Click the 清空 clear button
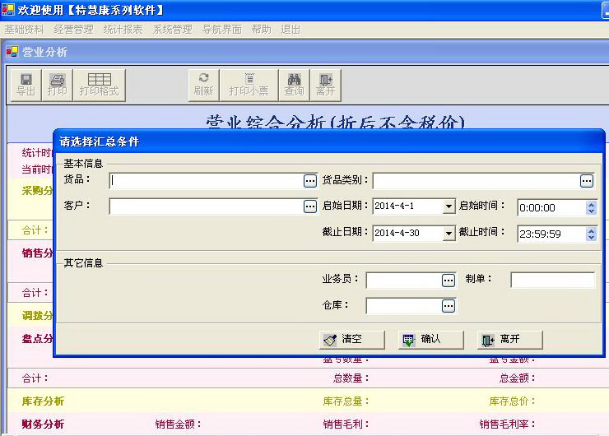 [352, 340]
